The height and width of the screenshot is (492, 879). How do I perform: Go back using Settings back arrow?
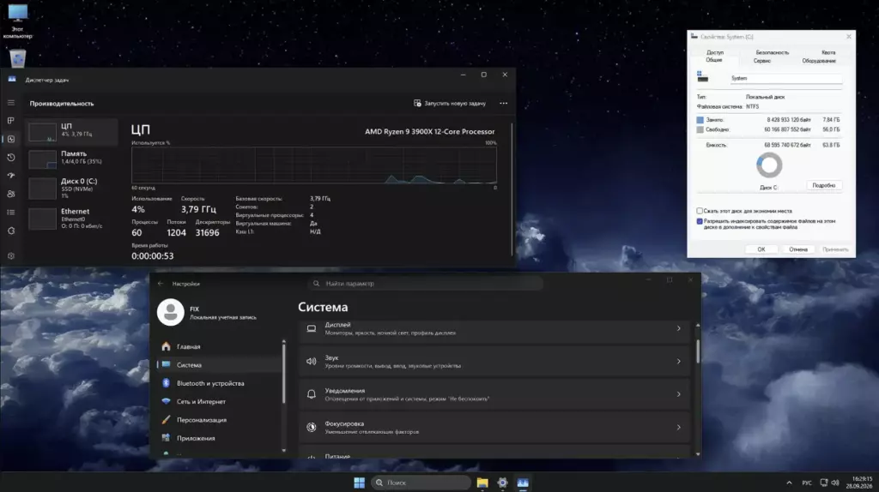pyautogui.click(x=161, y=284)
